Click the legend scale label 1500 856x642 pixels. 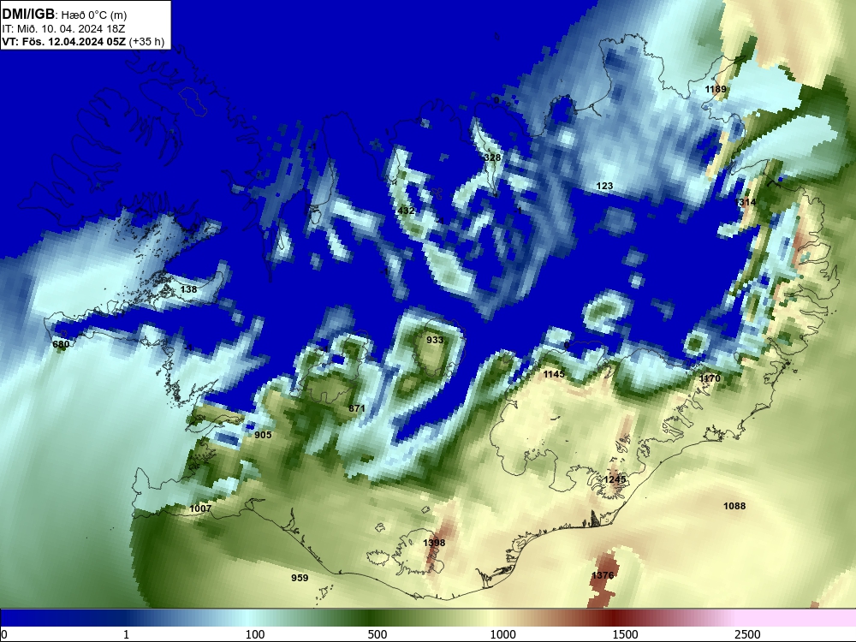625,634
